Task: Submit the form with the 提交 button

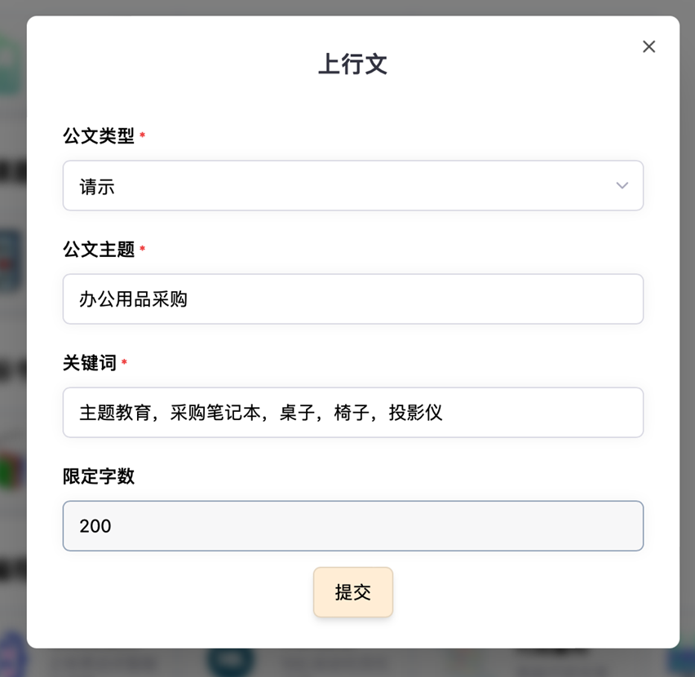Action: [x=353, y=592]
